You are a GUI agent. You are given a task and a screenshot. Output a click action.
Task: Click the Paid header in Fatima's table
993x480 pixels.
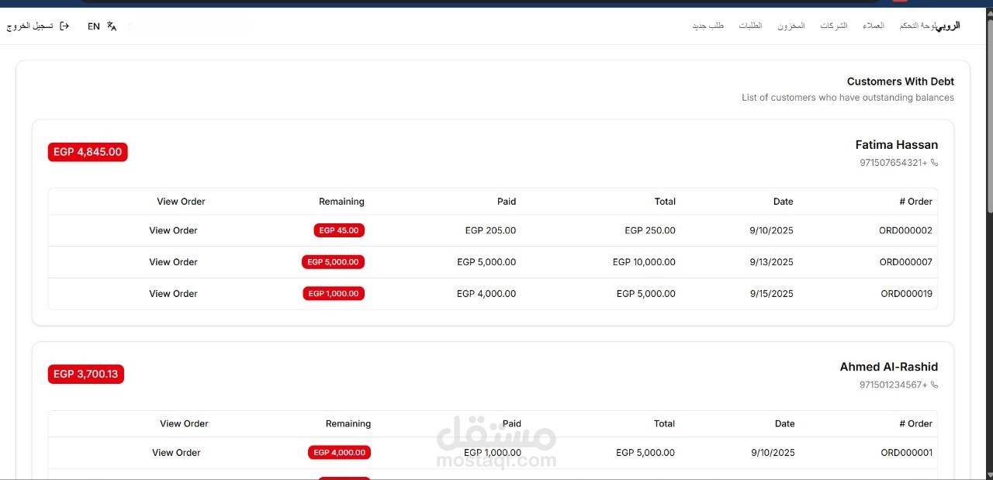(x=507, y=202)
